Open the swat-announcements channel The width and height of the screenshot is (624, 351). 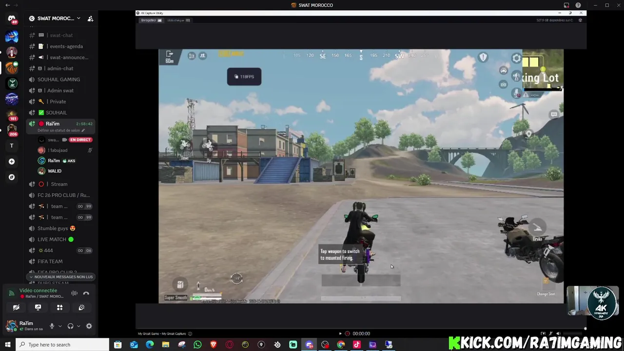click(61, 58)
